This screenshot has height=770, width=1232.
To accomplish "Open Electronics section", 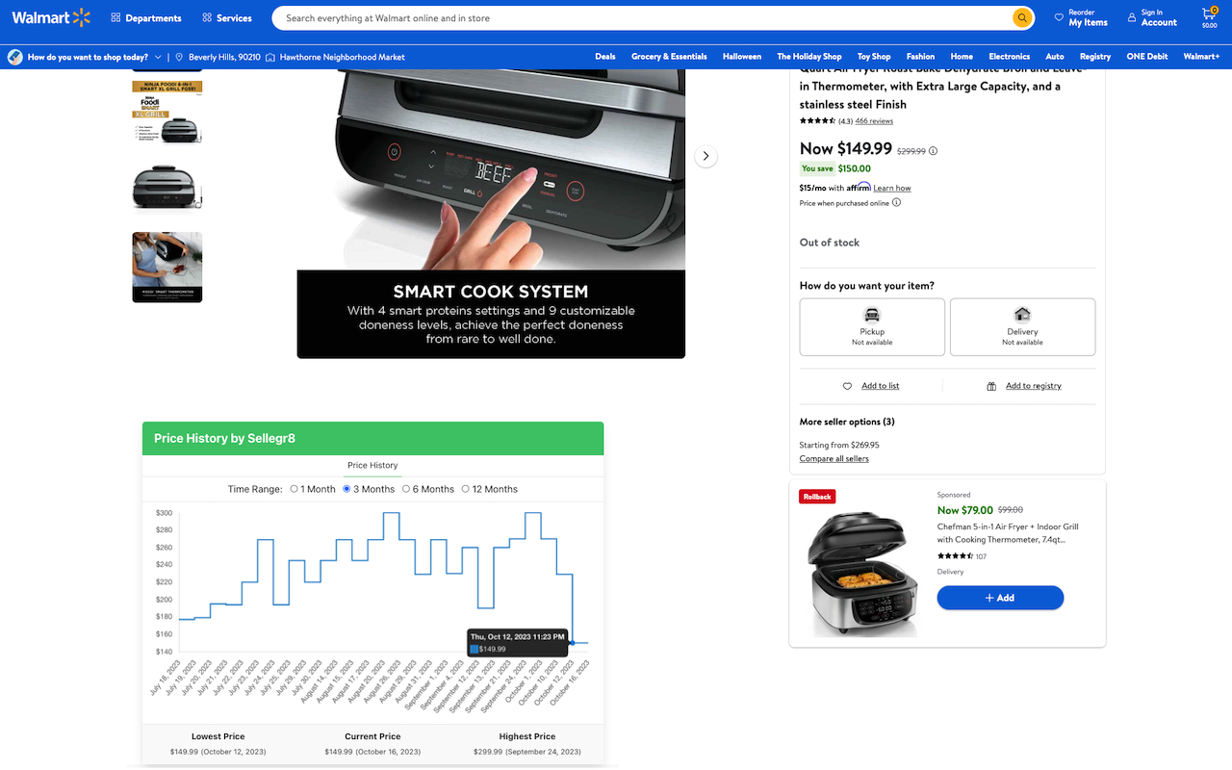I will [1010, 57].
